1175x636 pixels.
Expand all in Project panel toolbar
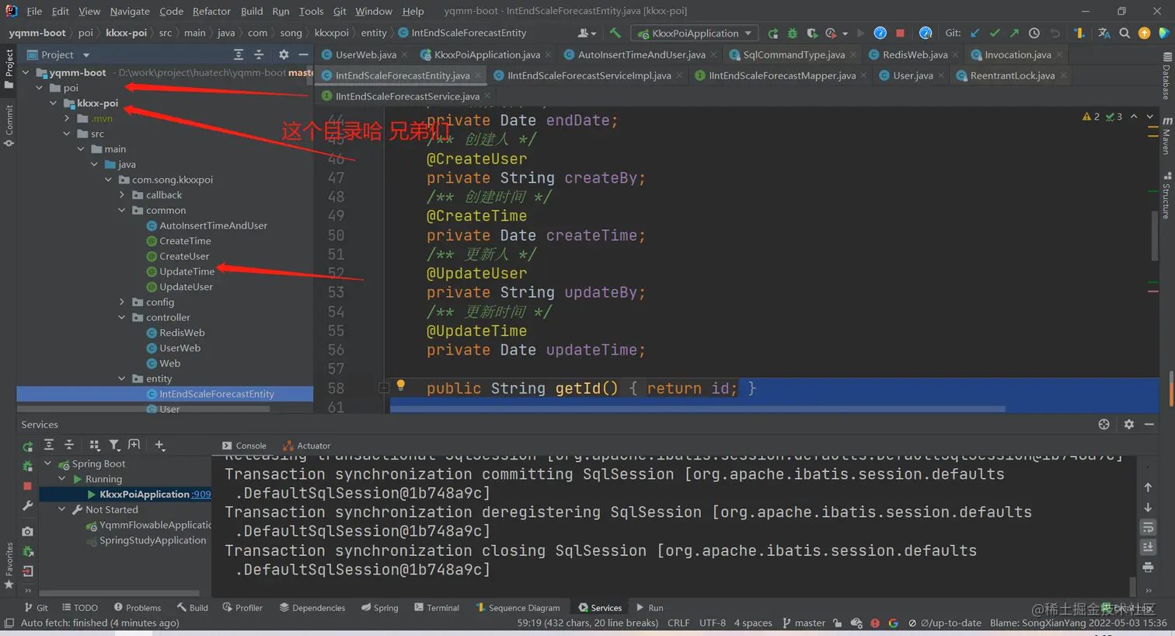pos(239,54)
